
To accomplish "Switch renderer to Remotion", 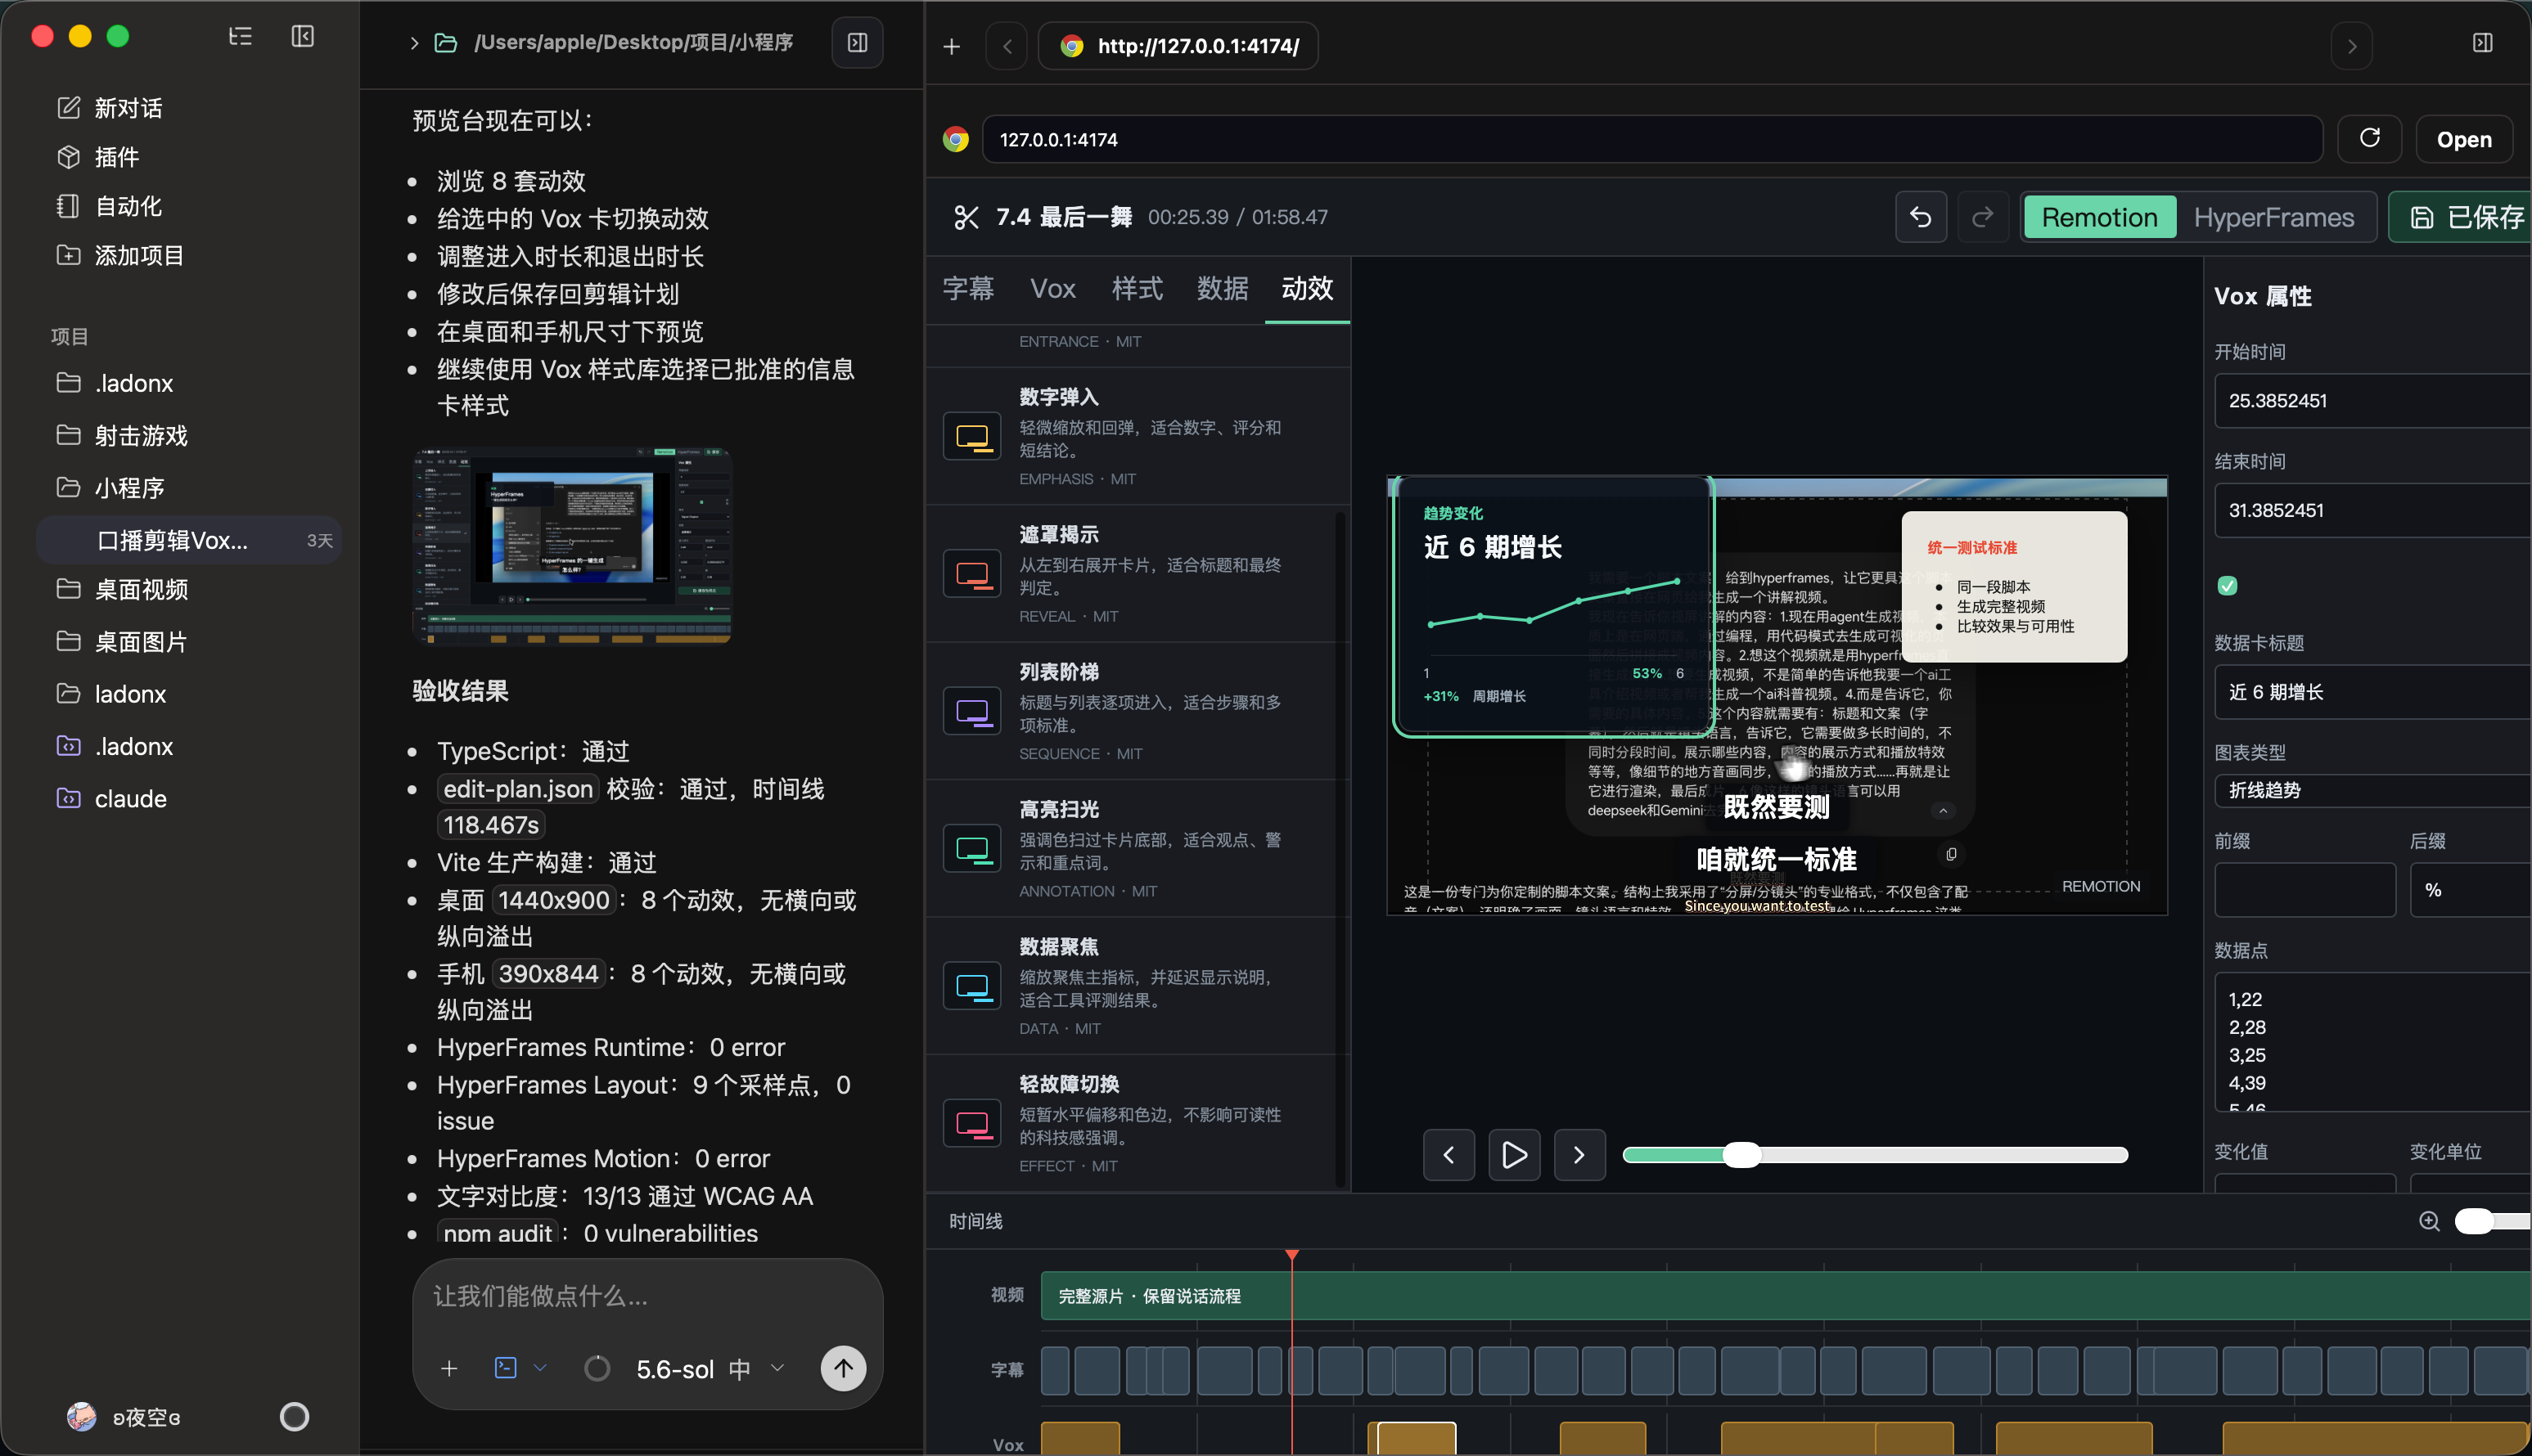I will click(x=2099, y=217).
